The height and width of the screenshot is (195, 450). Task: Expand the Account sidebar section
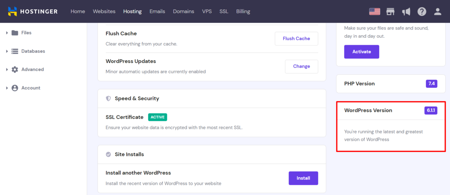pyautogui.click(x=7, y=88)
